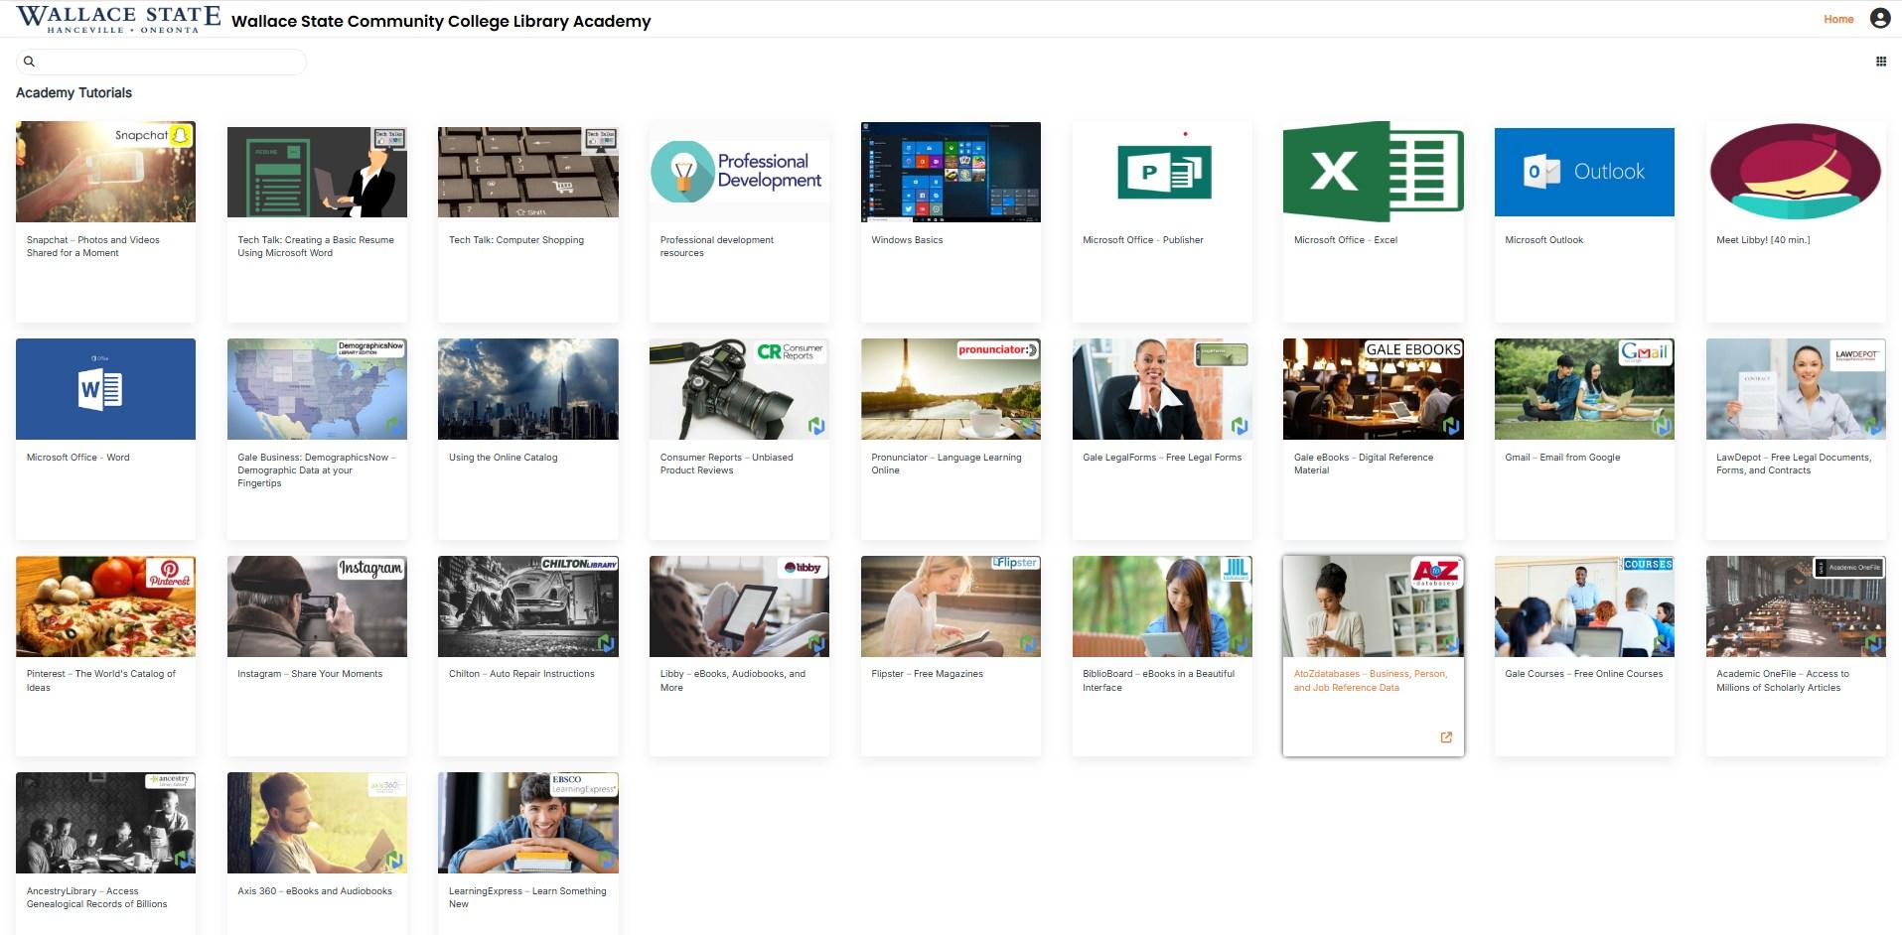Open Gale LegalForms thumbnail
Image resolution: width=1902 pixels, height=935 pixels.
[x=1162, y=389]
